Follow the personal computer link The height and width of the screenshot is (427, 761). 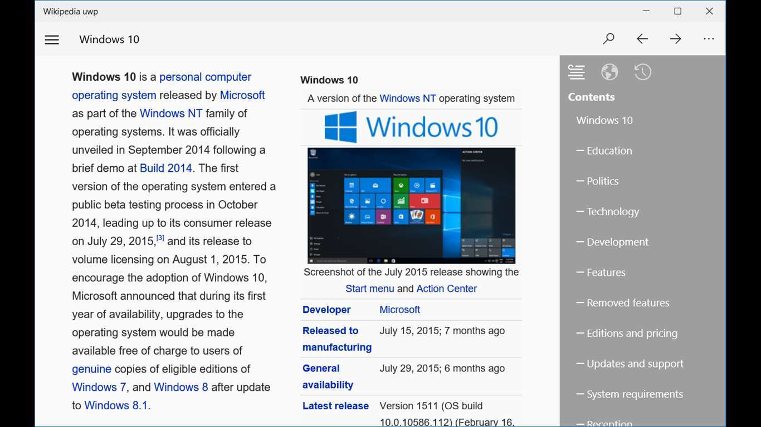(x=205, y=77)
